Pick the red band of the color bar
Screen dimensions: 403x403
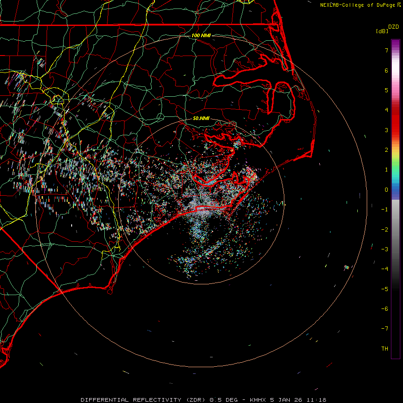click(395, 121)
